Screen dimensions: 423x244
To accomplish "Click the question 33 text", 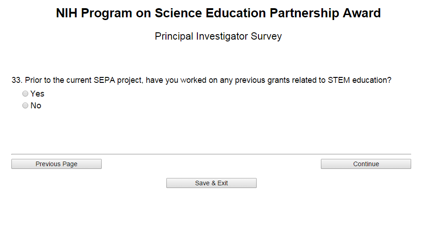I will [x=201, y=80].
